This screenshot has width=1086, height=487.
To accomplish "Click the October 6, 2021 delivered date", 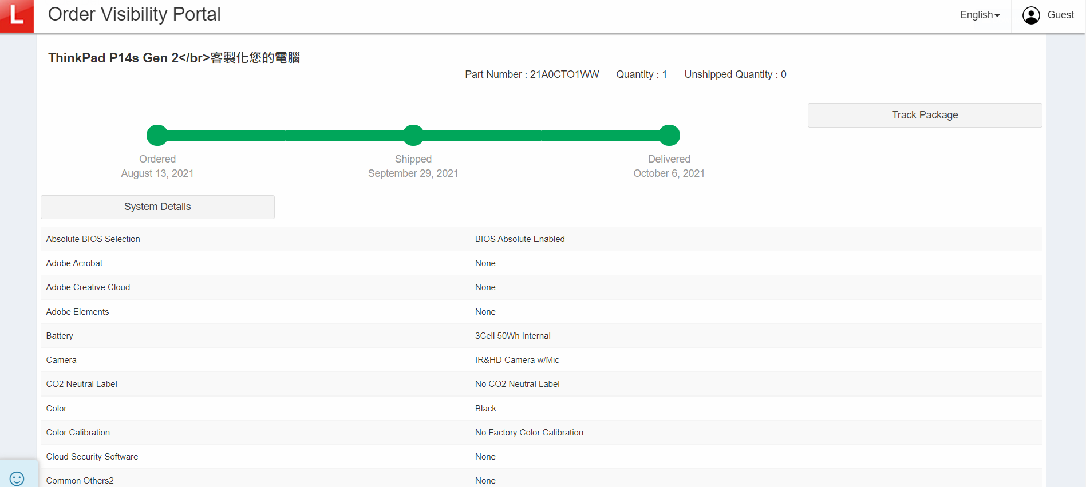I will click(669, 173).
